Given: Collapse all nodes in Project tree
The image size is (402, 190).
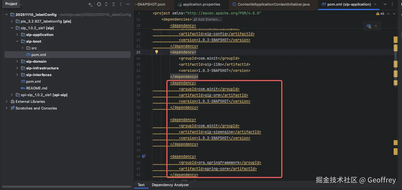Looking at the screenshot, I should point(114,4).
